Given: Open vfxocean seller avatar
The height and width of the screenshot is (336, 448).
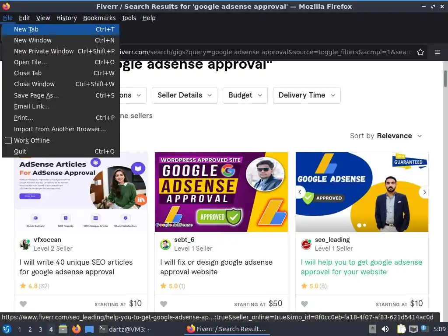Looking at the screenshot, I should coord(25,244).
